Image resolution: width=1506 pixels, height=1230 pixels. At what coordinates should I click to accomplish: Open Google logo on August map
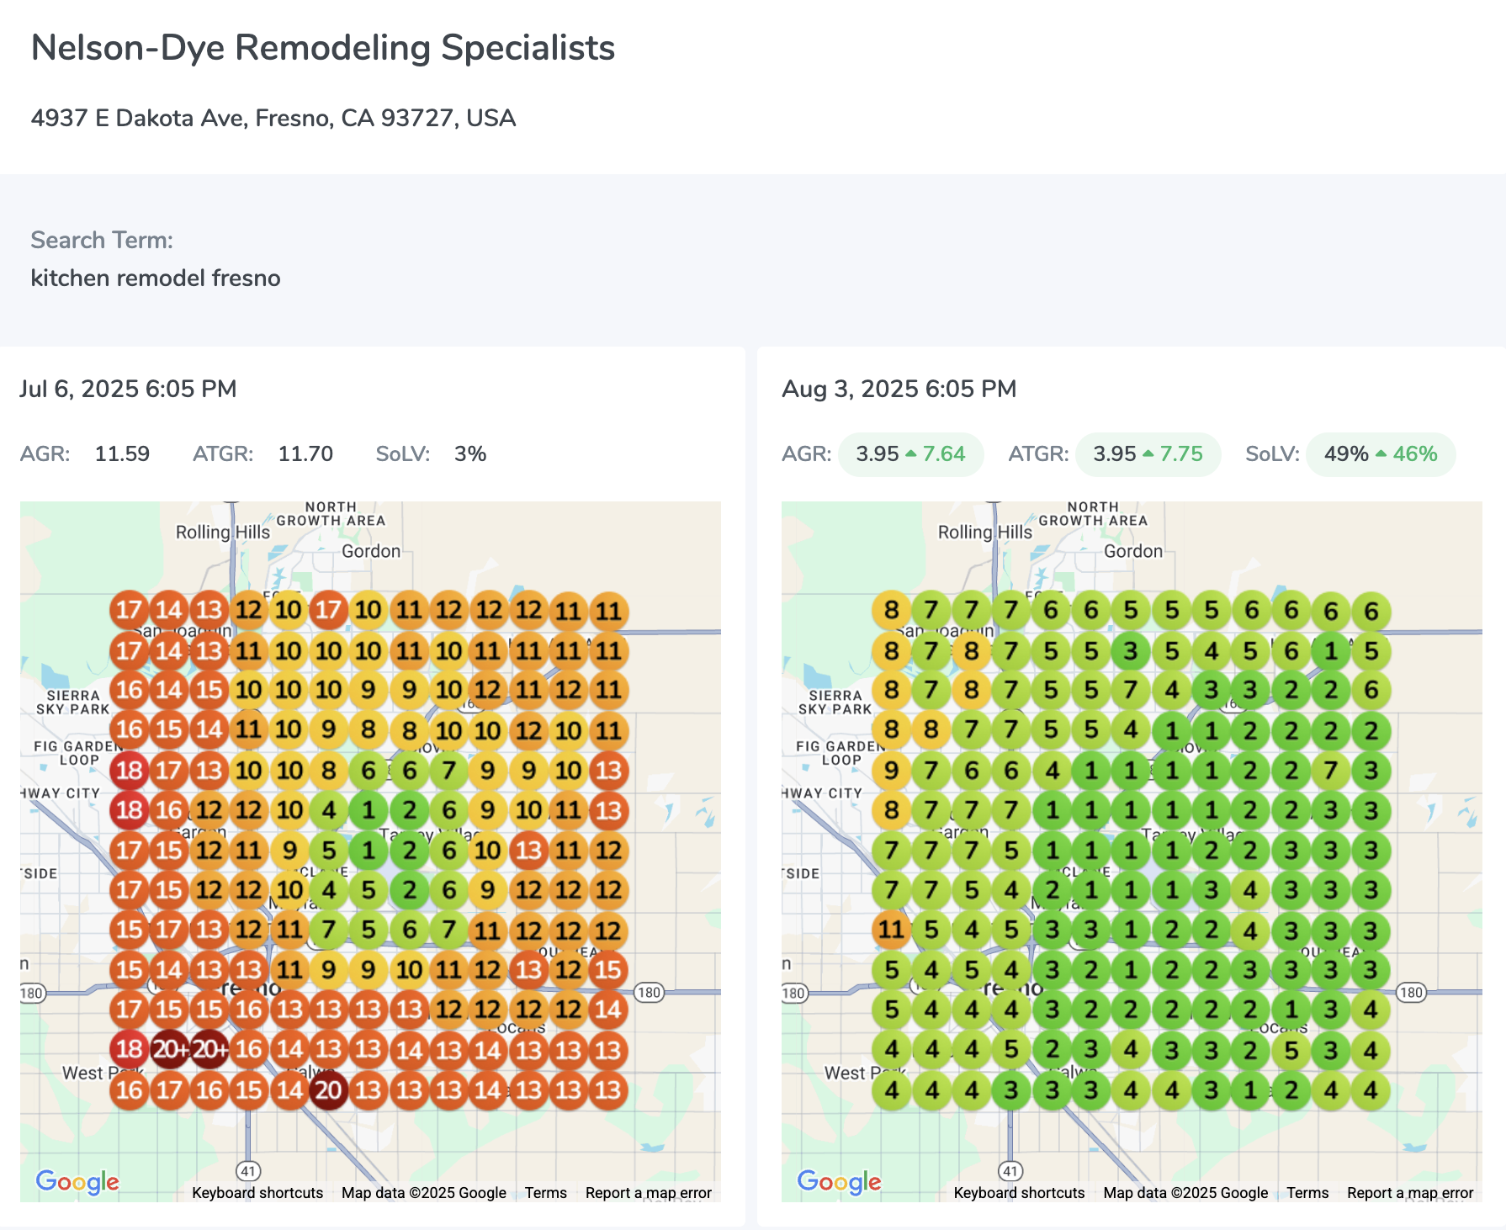click(x=839, y=1182)
